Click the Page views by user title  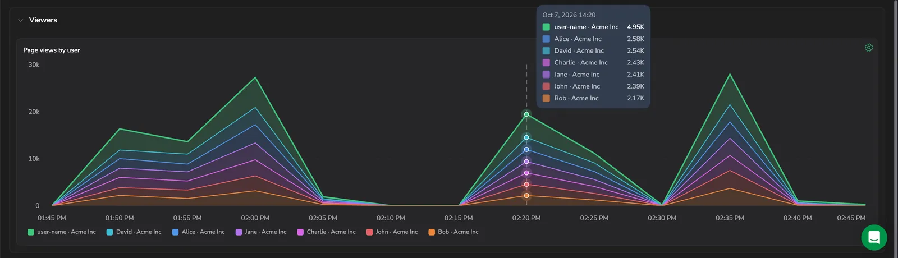[x=52, y=50]
